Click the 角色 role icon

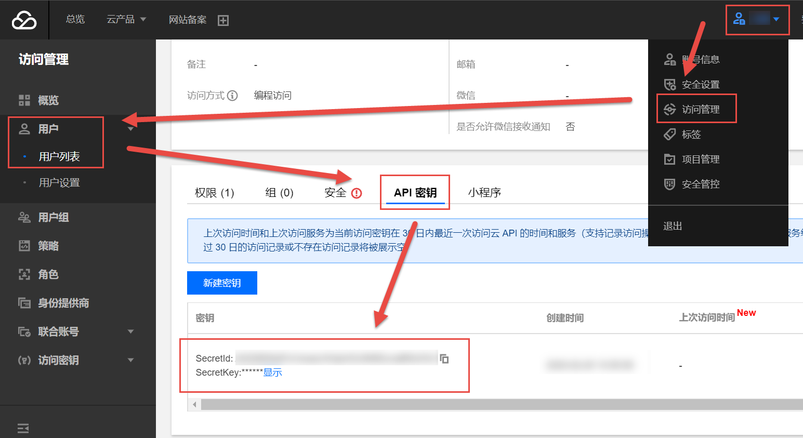pyautogui.click(x=24, y=274)
